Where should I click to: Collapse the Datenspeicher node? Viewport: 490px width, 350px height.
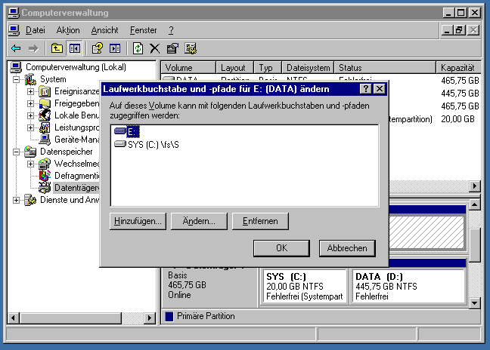pyautogui.click(x=16, y=152)
